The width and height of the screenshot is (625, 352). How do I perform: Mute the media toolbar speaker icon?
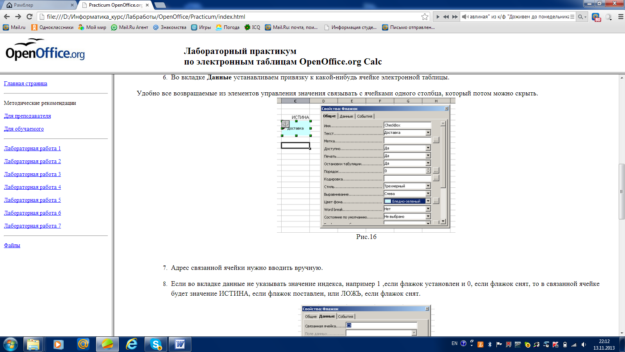[x=465, y=17]
